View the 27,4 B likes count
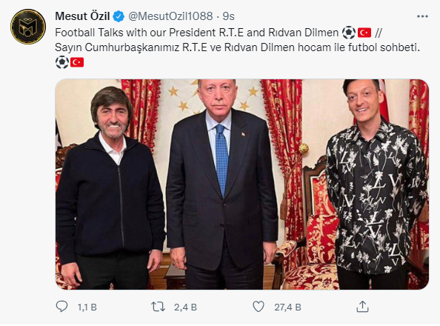440x326 pixels. click(x=287, y=307)
